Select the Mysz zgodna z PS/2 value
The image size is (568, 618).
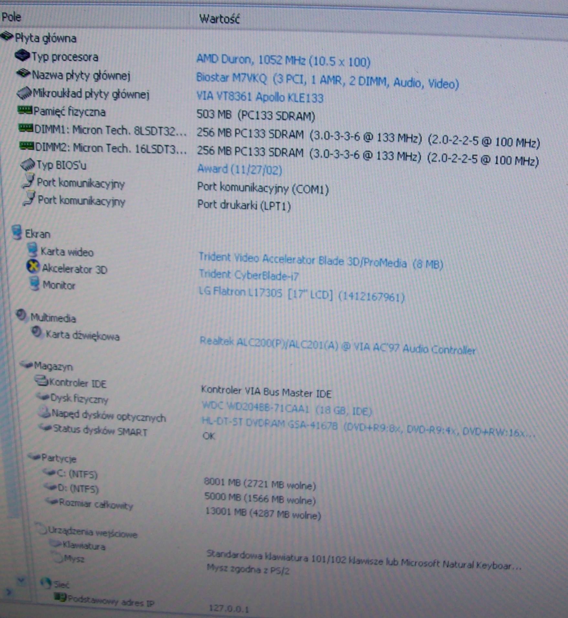tap(248, 570)
